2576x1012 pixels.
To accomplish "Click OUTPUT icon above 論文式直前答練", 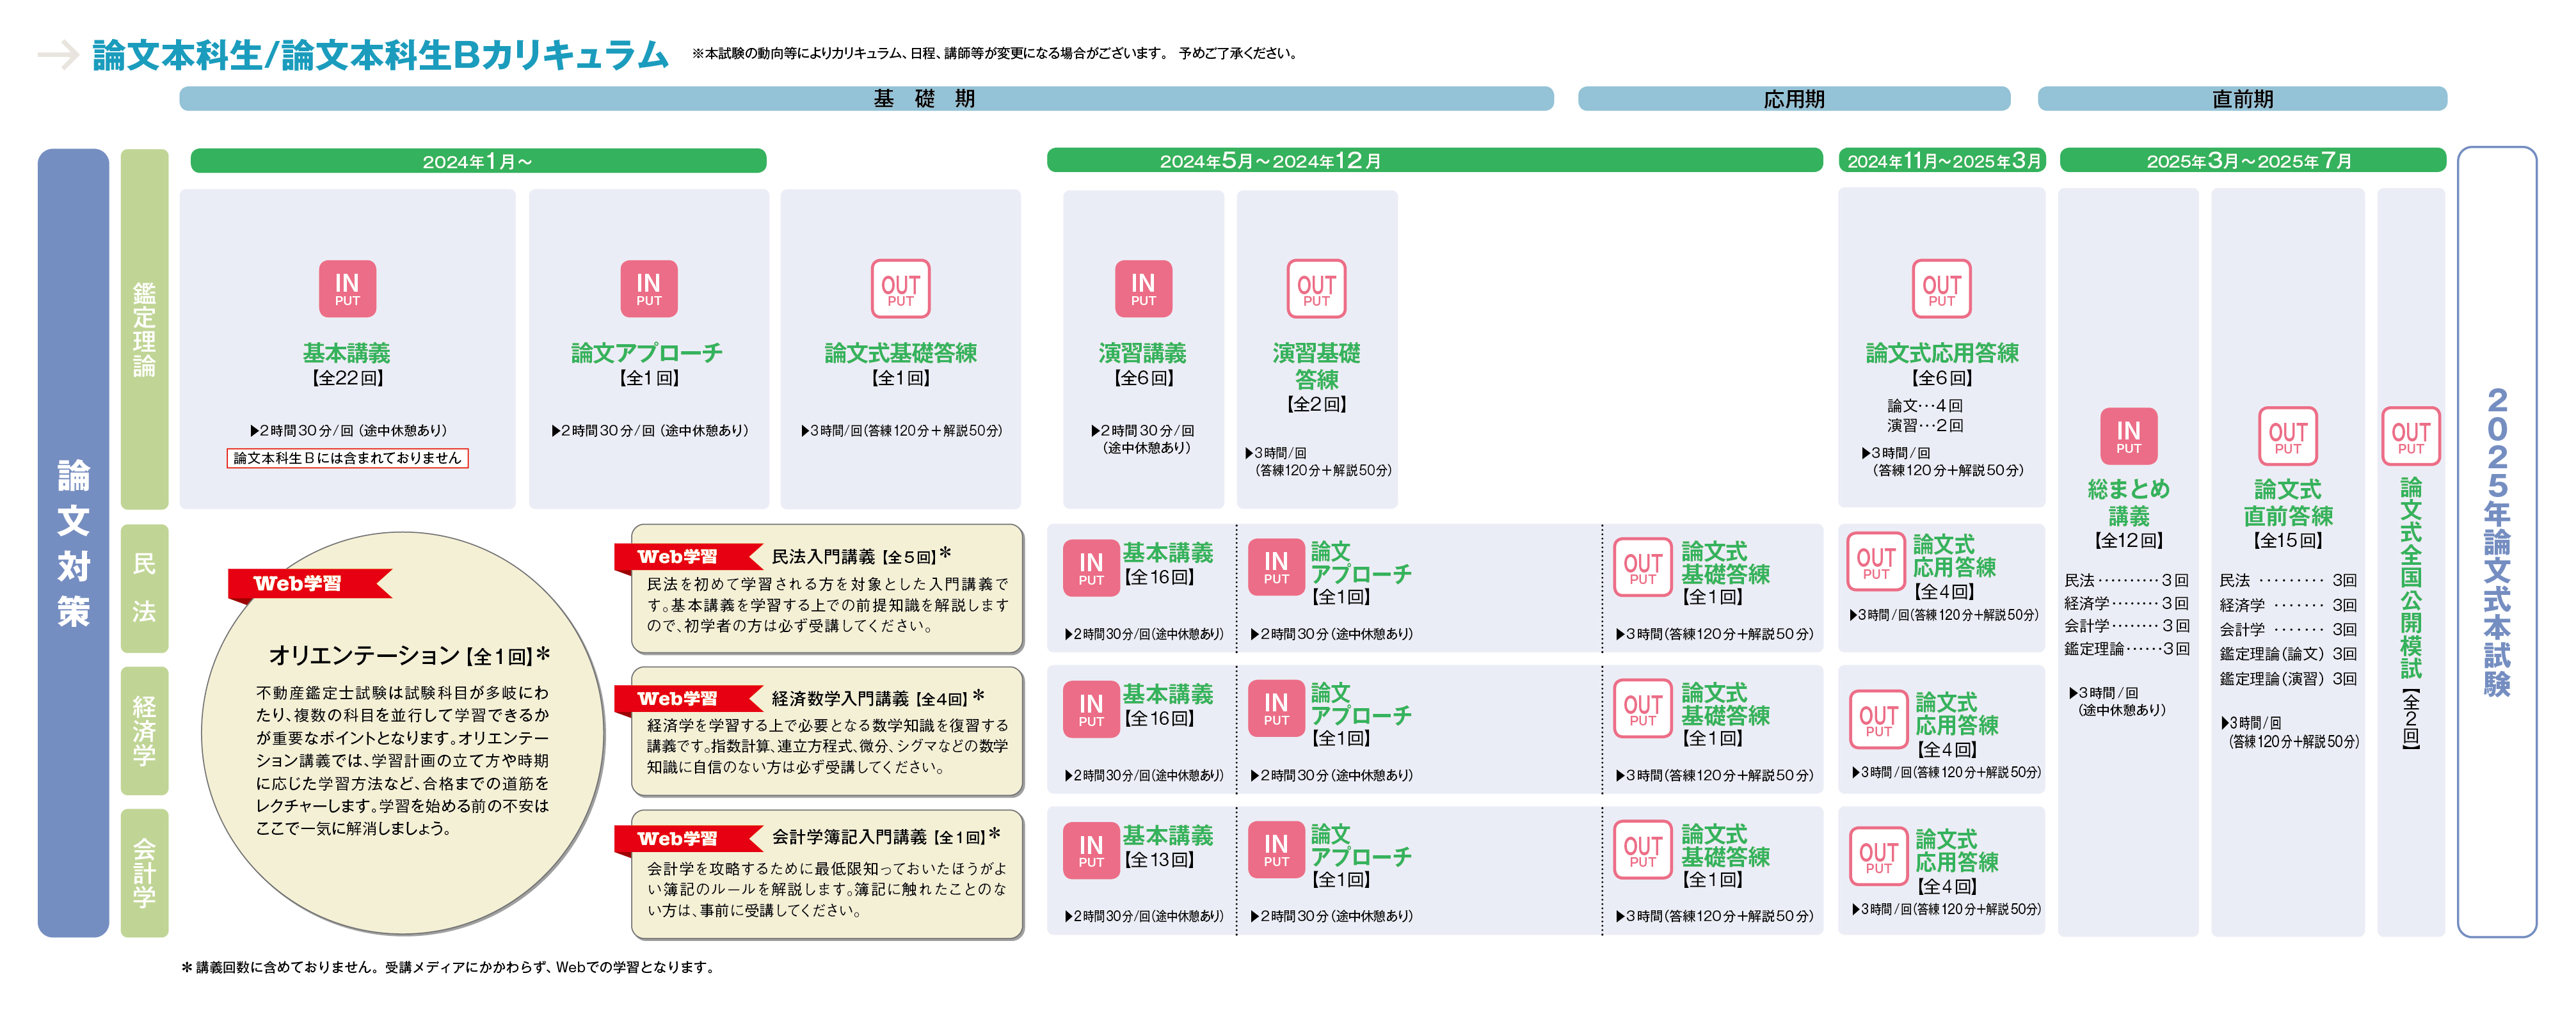I will tap(2287, 436).
